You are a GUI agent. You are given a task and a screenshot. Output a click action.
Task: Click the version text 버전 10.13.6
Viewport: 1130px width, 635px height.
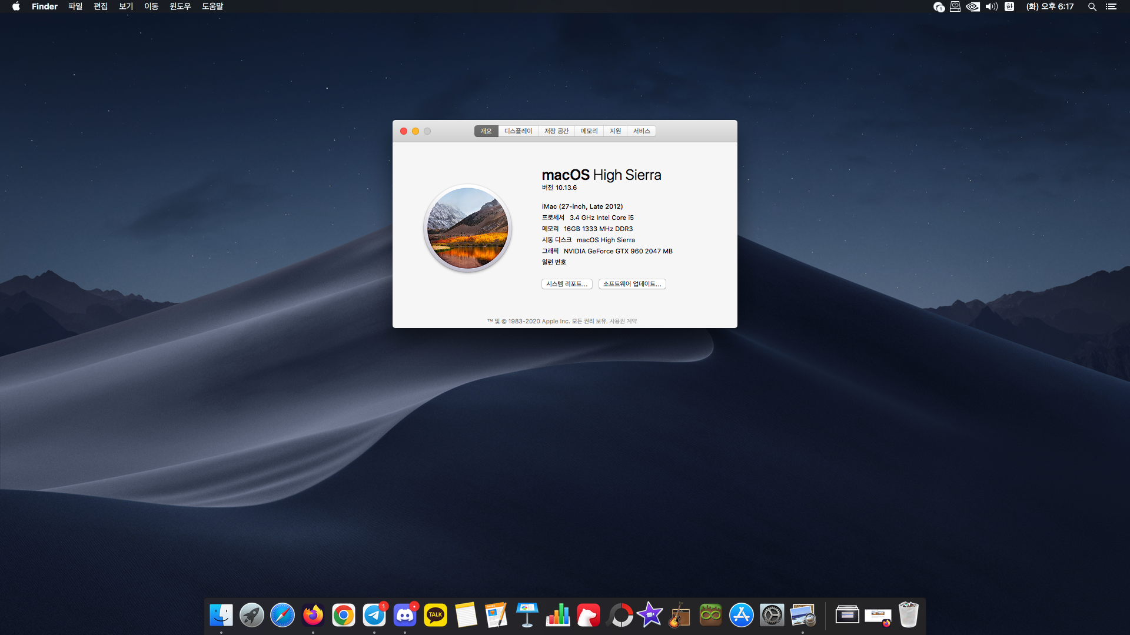[x=559, y=188]
